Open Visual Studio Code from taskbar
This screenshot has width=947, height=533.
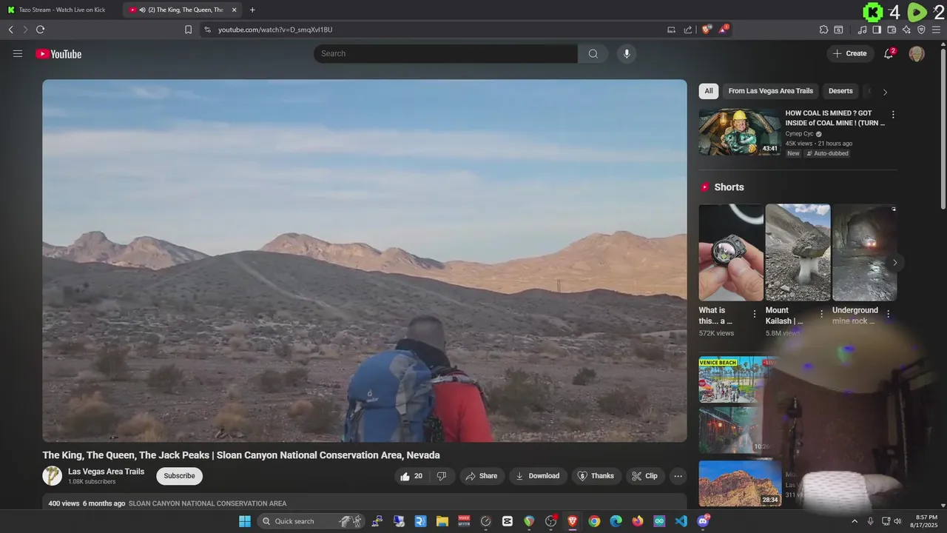click(681, 521)
